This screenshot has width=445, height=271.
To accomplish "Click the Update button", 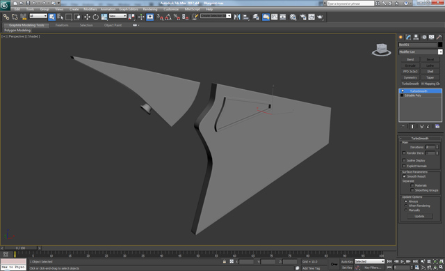I will tap(419, 216).
